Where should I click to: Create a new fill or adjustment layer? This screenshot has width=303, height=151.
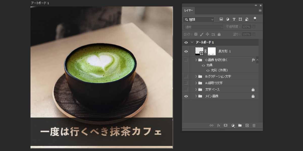pos(233,125)
